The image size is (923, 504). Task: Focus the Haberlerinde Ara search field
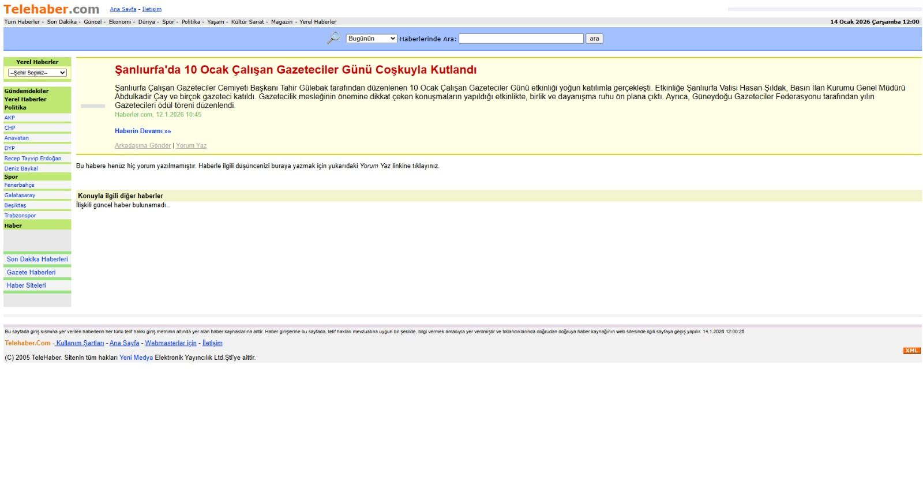(x=521, y=39)
